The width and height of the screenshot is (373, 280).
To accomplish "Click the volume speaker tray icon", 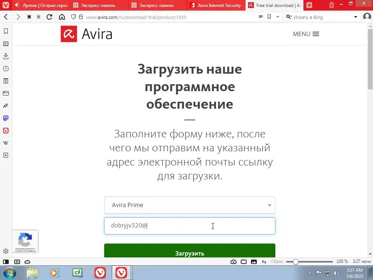I will pyautogui.click(x=336, y=273).
